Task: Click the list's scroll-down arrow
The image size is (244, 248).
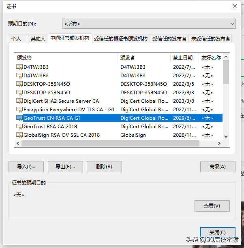Action: pyautogui.click(x=226, y=136)
